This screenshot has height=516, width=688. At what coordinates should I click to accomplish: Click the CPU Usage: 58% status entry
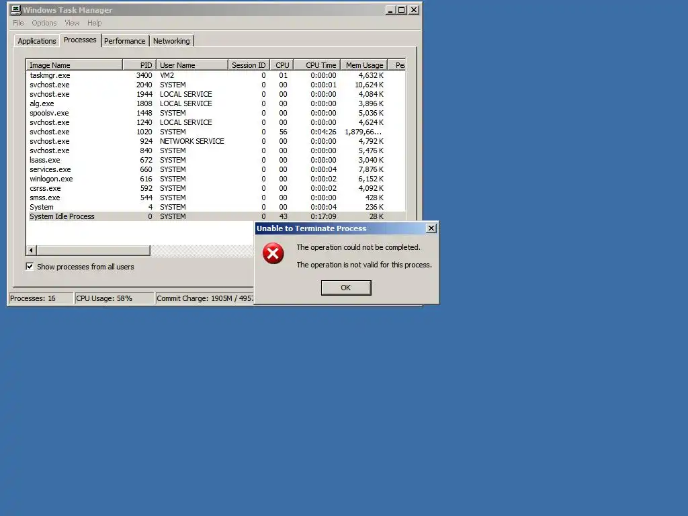(114, 298)
